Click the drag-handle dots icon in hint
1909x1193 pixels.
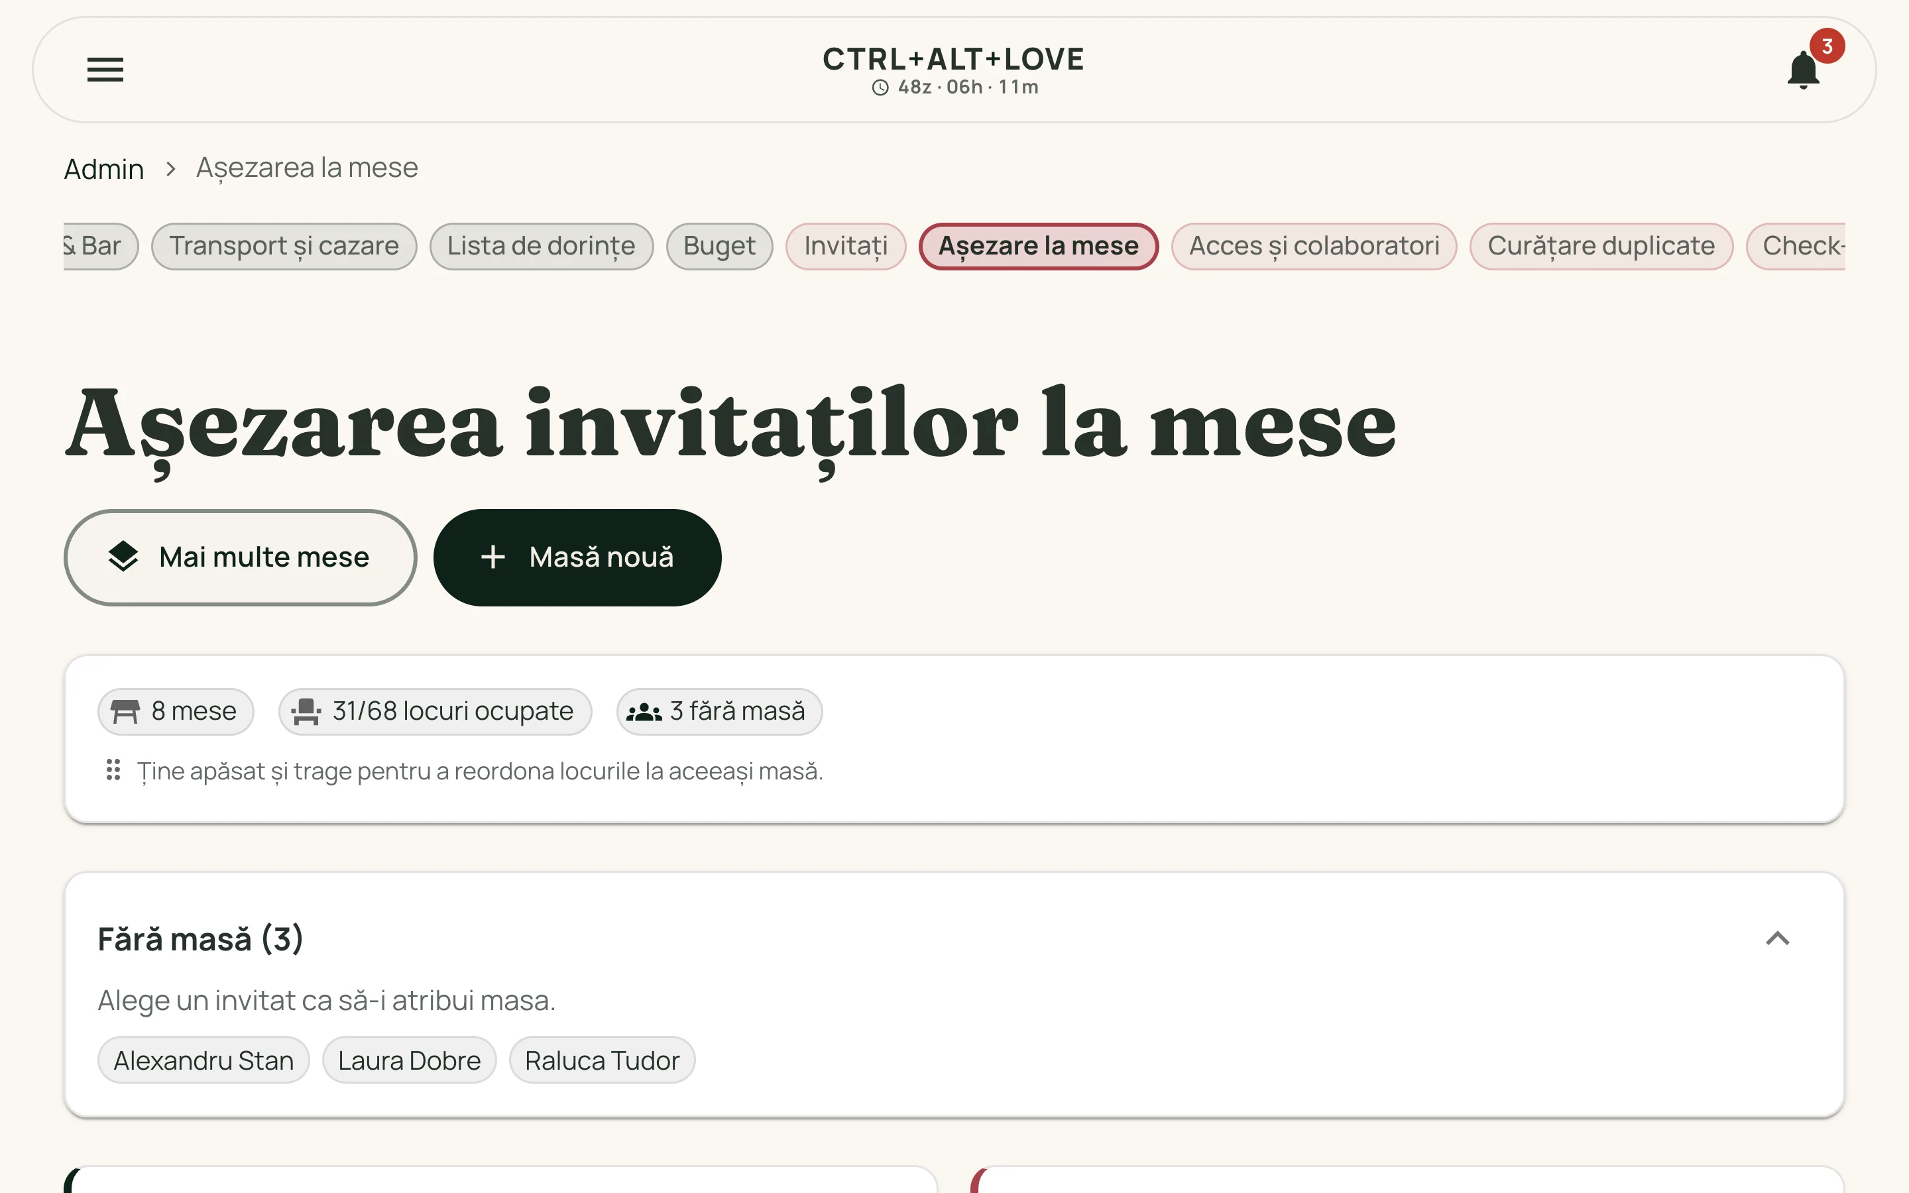coord(113,770)
